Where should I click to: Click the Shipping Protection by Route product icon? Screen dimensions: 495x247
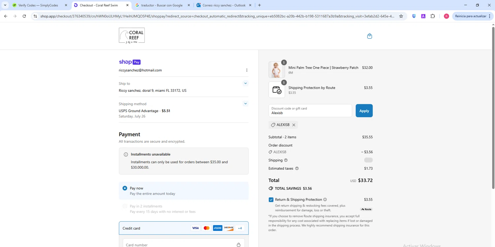(x=277, y=90)
